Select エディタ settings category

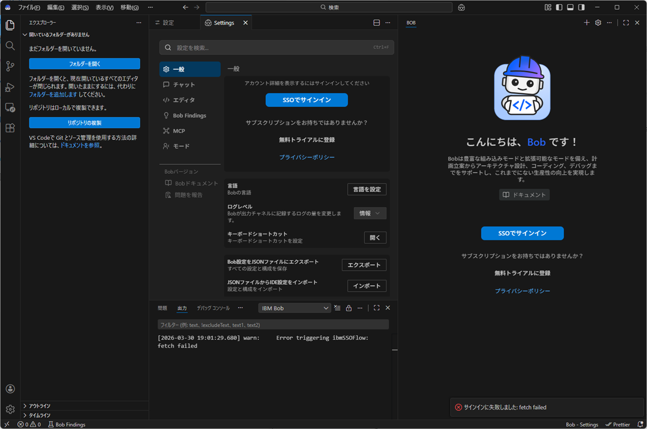pos(190,100)
